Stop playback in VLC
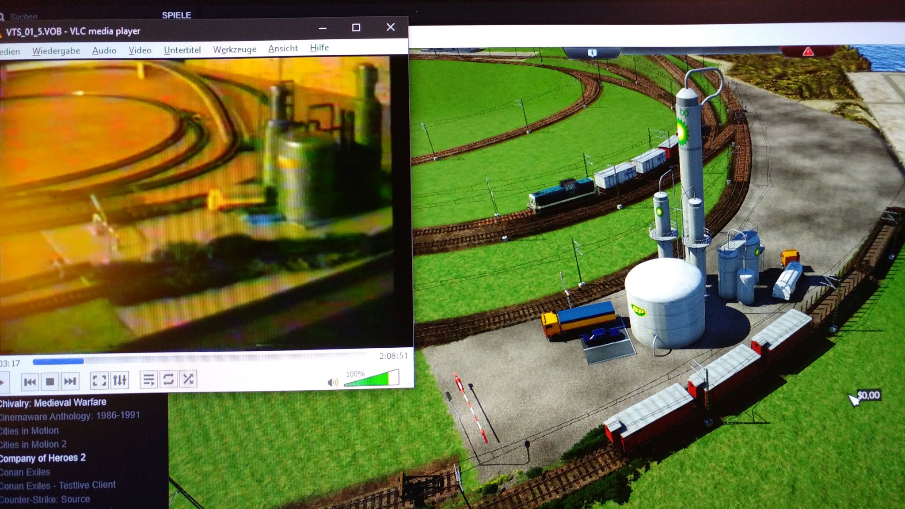The width and height of the screenshot is (905, 509). [50, 381]
